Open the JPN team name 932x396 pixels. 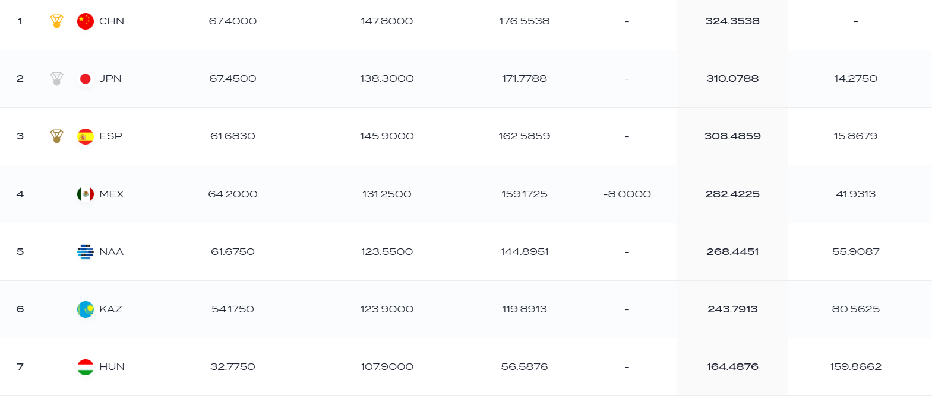(x=110, y=79)
